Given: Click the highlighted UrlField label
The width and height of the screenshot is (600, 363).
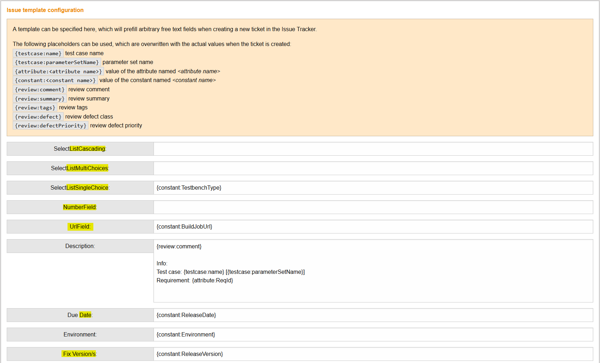Looking at the screenshot, I should (x=80, y=227).
